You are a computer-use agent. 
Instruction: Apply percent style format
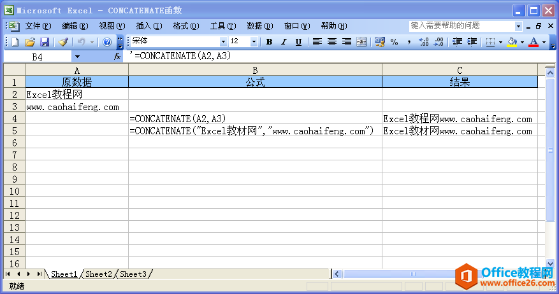395,42
